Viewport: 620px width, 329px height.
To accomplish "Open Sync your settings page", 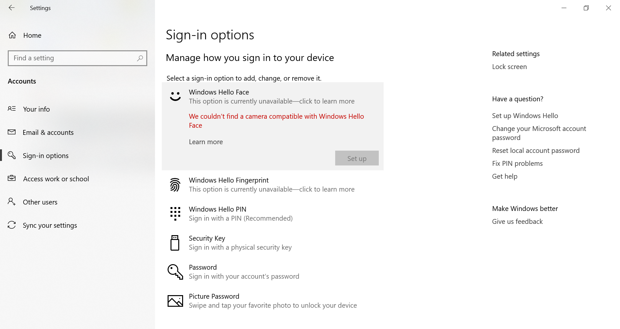I will tap(77, 225).
